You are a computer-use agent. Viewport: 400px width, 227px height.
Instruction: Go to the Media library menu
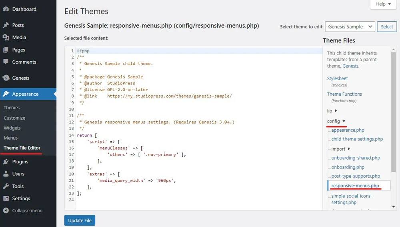(x=19, y=37)
